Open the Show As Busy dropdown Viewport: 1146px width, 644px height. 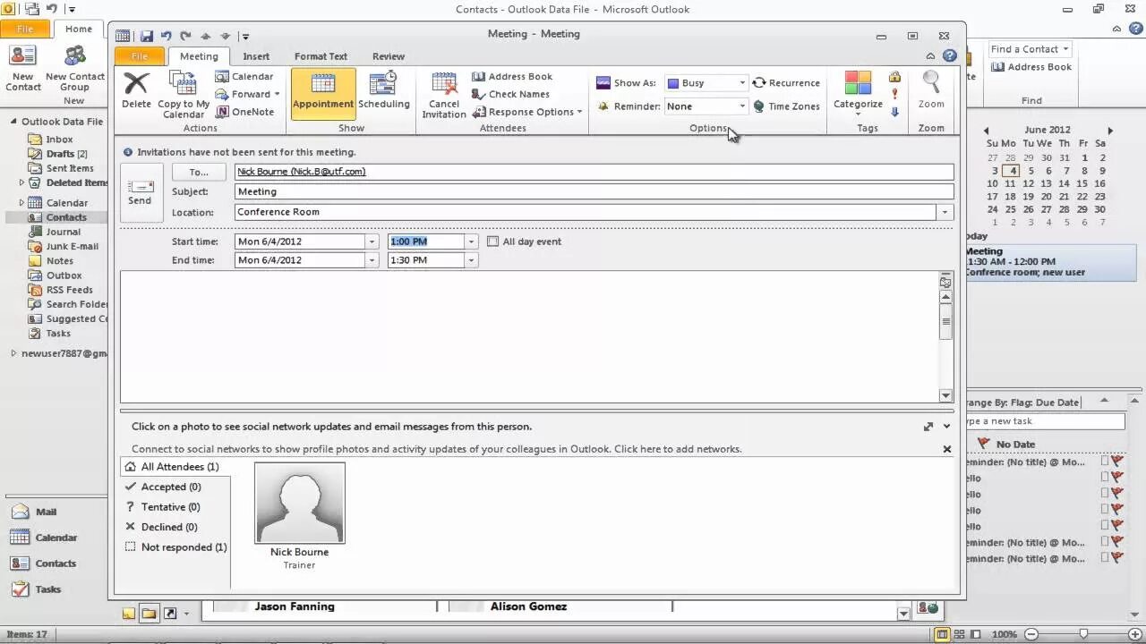point(742,83)
